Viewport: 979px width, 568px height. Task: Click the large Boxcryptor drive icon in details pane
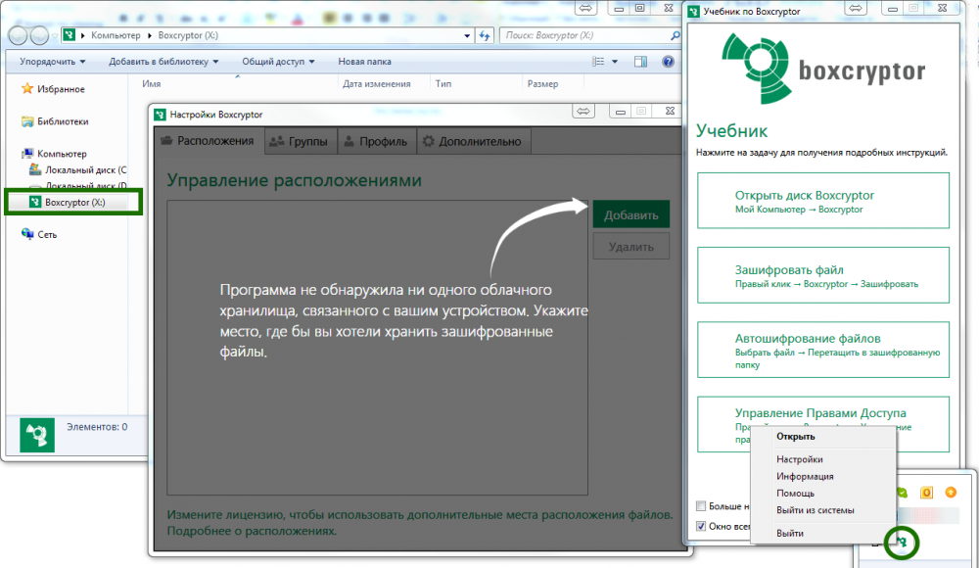click(37, 434)
